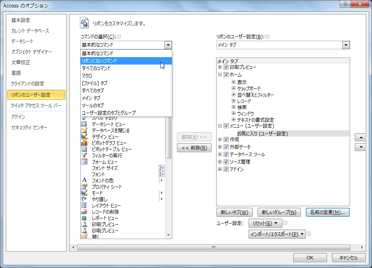Click the OK button
Screen dimensions: 372x268
310,257
